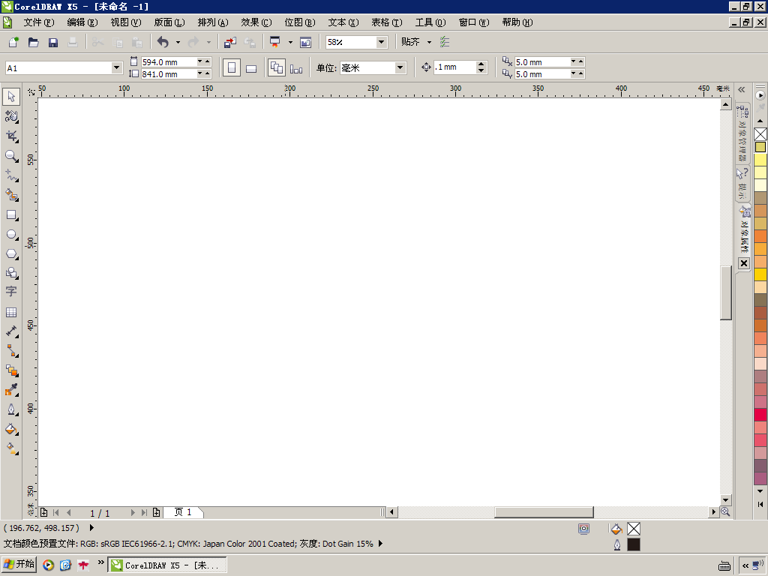The width and height of the screenshot is (768, 576).
Task: Expand the publish options dropdown arrow
Action: [x=290, y=42]
